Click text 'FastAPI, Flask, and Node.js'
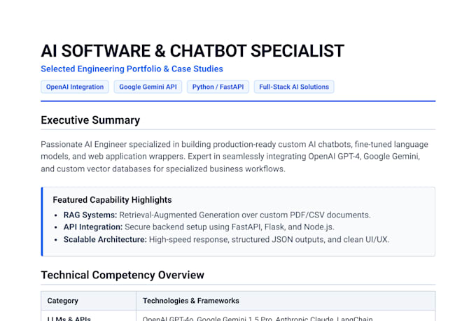This screenshot has height=321, width=476. tap(283, 227)
